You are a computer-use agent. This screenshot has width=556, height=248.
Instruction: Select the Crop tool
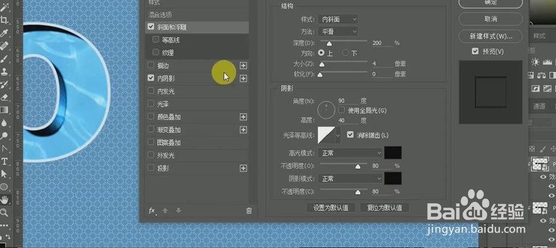point(4,20)
